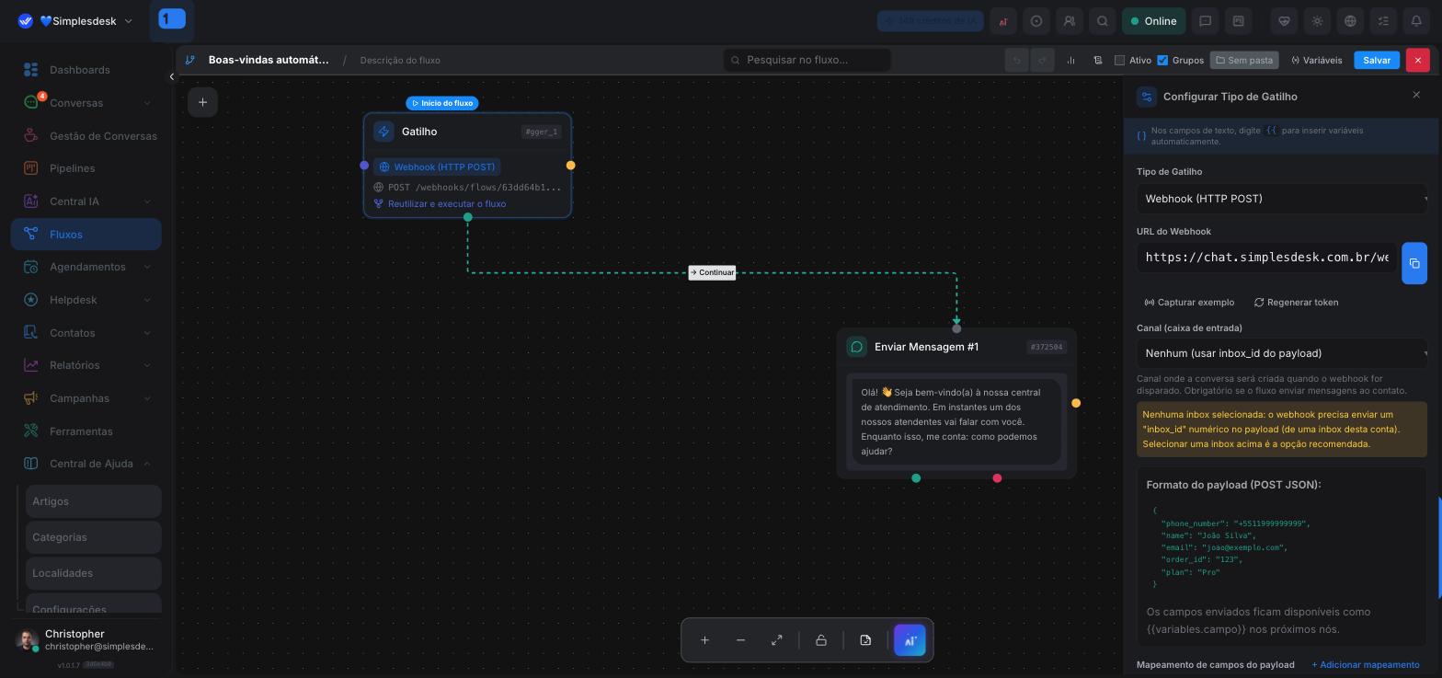Save the flow with Salvar
Screen dimensions: 1442x678
tap(1377, 61)
